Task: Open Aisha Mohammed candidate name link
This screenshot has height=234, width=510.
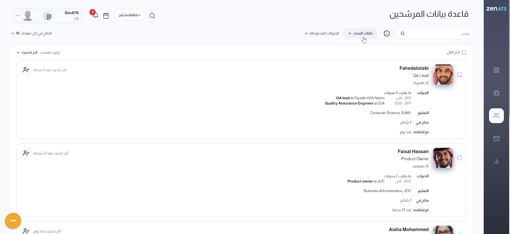Action: point(409,230)
